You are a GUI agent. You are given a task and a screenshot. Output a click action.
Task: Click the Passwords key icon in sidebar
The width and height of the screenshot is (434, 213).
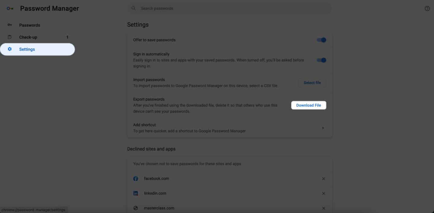pos(10,25)
